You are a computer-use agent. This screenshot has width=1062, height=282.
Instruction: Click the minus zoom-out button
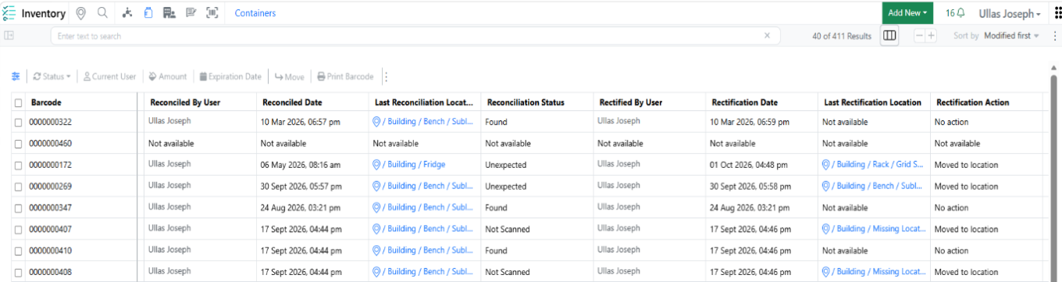pyautogui.click(x=919, y=36)
